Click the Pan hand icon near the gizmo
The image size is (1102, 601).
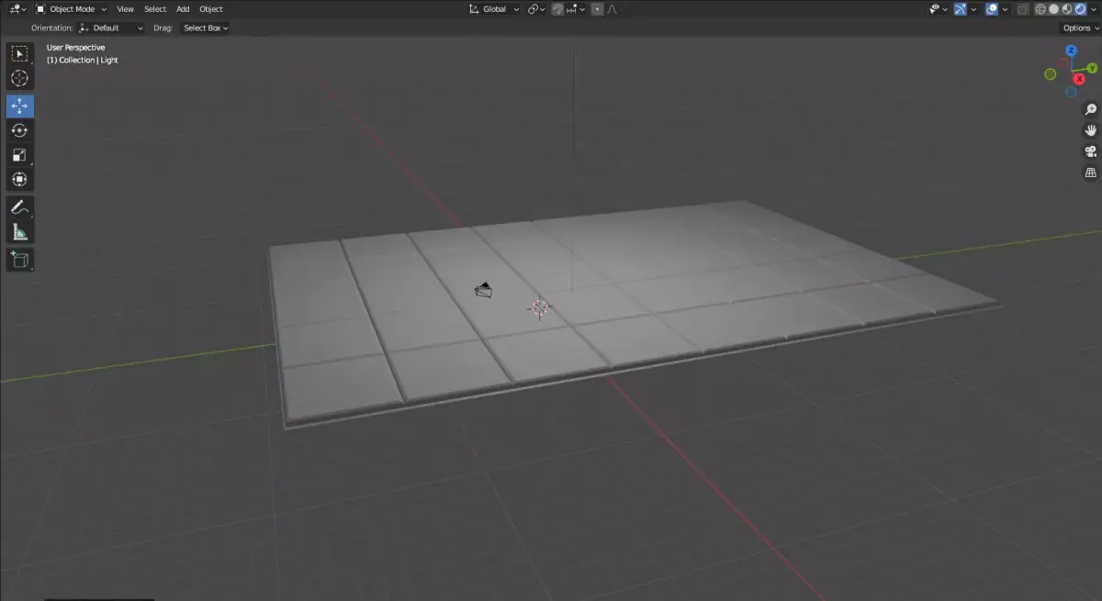(1090, 129)
